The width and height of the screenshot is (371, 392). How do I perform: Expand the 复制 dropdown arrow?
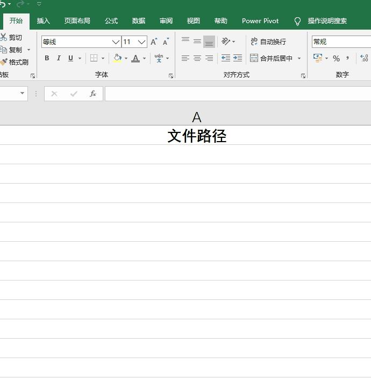(x=28, y=50)
